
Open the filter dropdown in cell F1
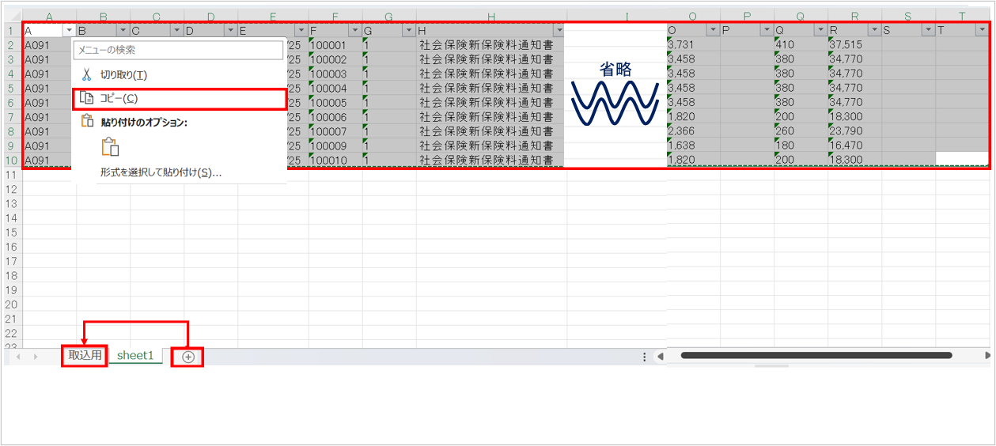coord(354,30)
